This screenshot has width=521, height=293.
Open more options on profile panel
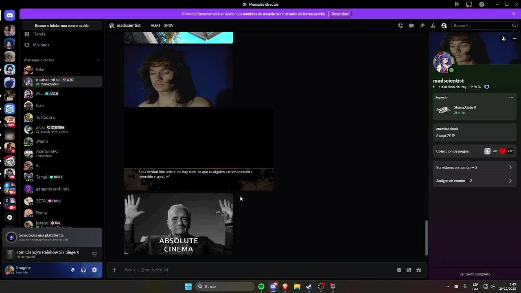(x=514, y=39)
